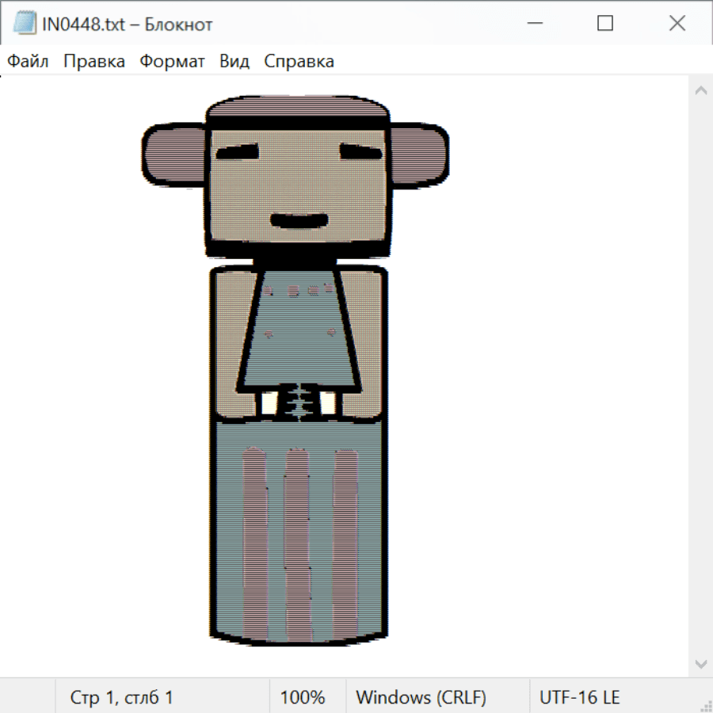This screenshot has height=713, width=713.
Task: Open the Вид menu
Action: (x=234, y=62)
